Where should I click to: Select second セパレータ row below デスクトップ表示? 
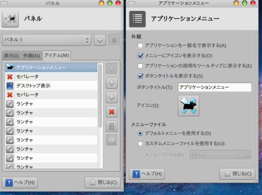click(51, 95)
